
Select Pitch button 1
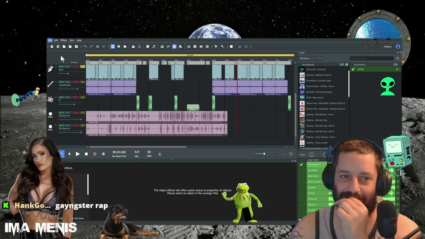pyautogui.click(x=311, y=155)
